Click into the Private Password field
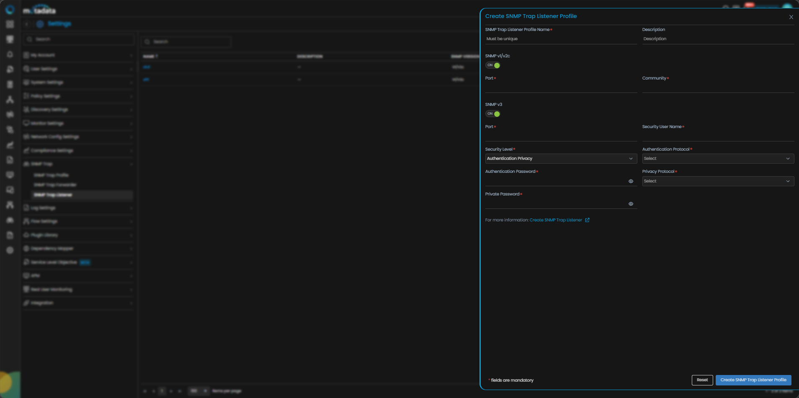This screenshot has width=799, height=398. (x=555, y=204)
